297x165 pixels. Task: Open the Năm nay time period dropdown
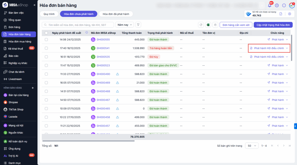coord(124,25)
